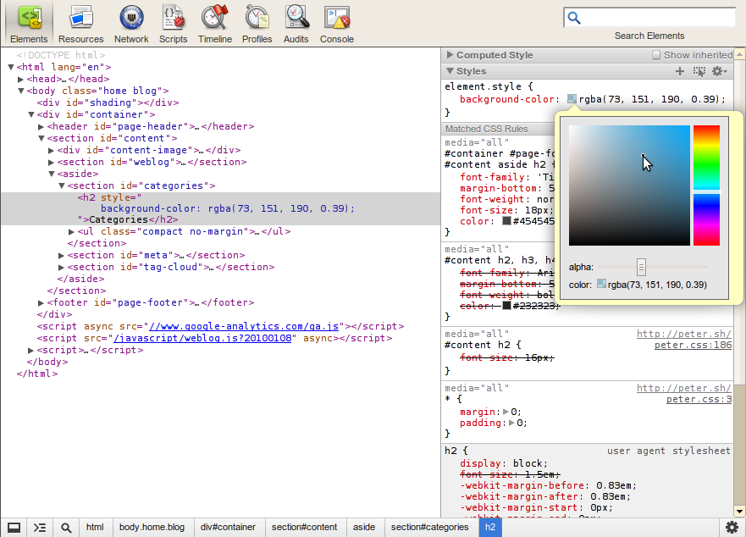746x537 pixels.
Task: Select the div id="shading" node
Action: (108, 102)
